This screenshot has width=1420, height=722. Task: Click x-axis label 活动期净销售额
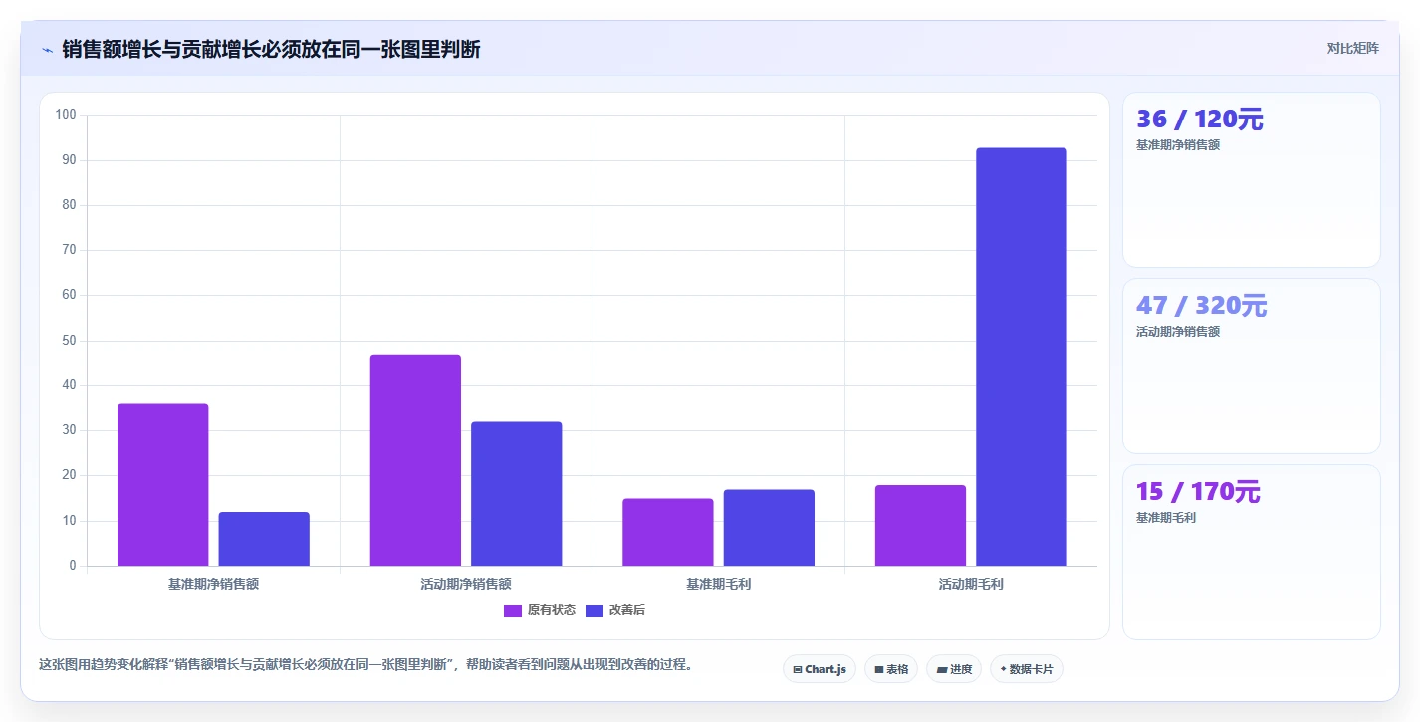(x=466, y=585)
